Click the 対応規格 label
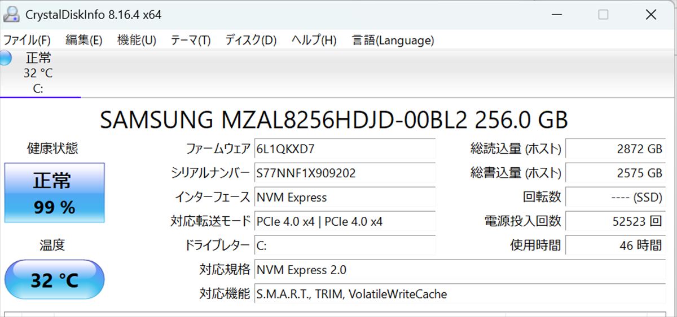This screenshot has width=677, height=317. click(225, 270)
